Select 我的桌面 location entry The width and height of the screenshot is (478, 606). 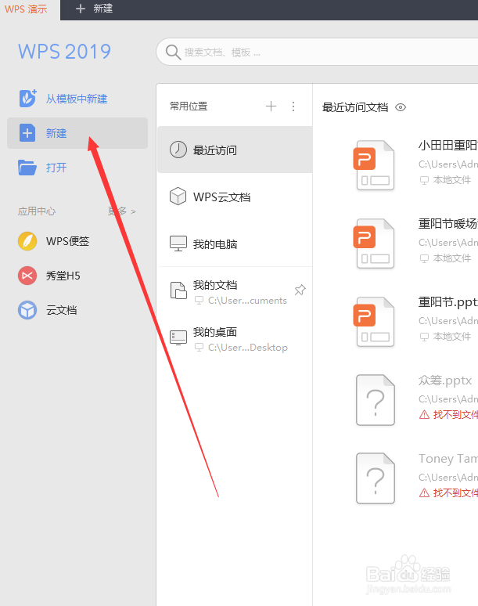235,339
